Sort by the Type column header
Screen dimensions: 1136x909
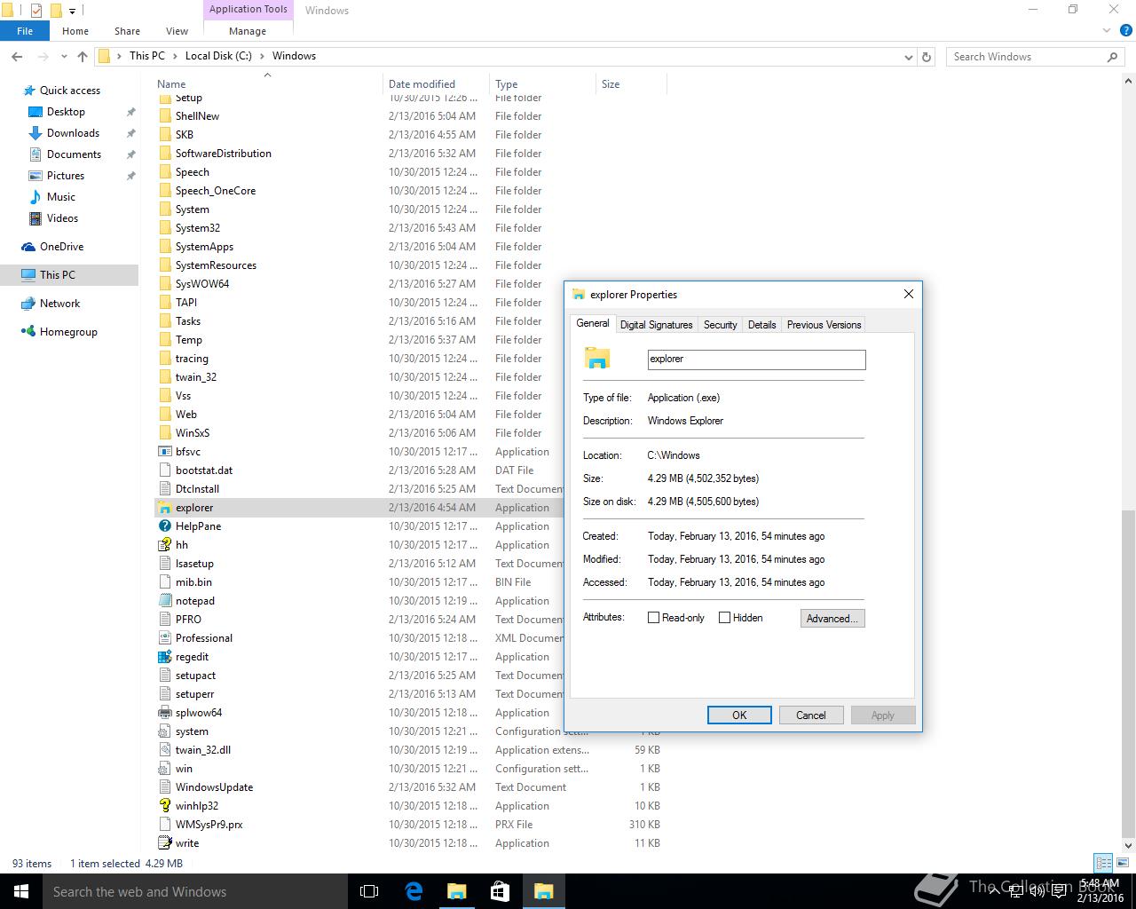(x=542, y=84)
